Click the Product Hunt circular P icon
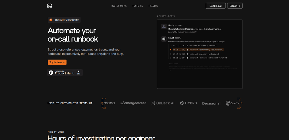Viewport: 289px width, 140px height. click(51, 72)
